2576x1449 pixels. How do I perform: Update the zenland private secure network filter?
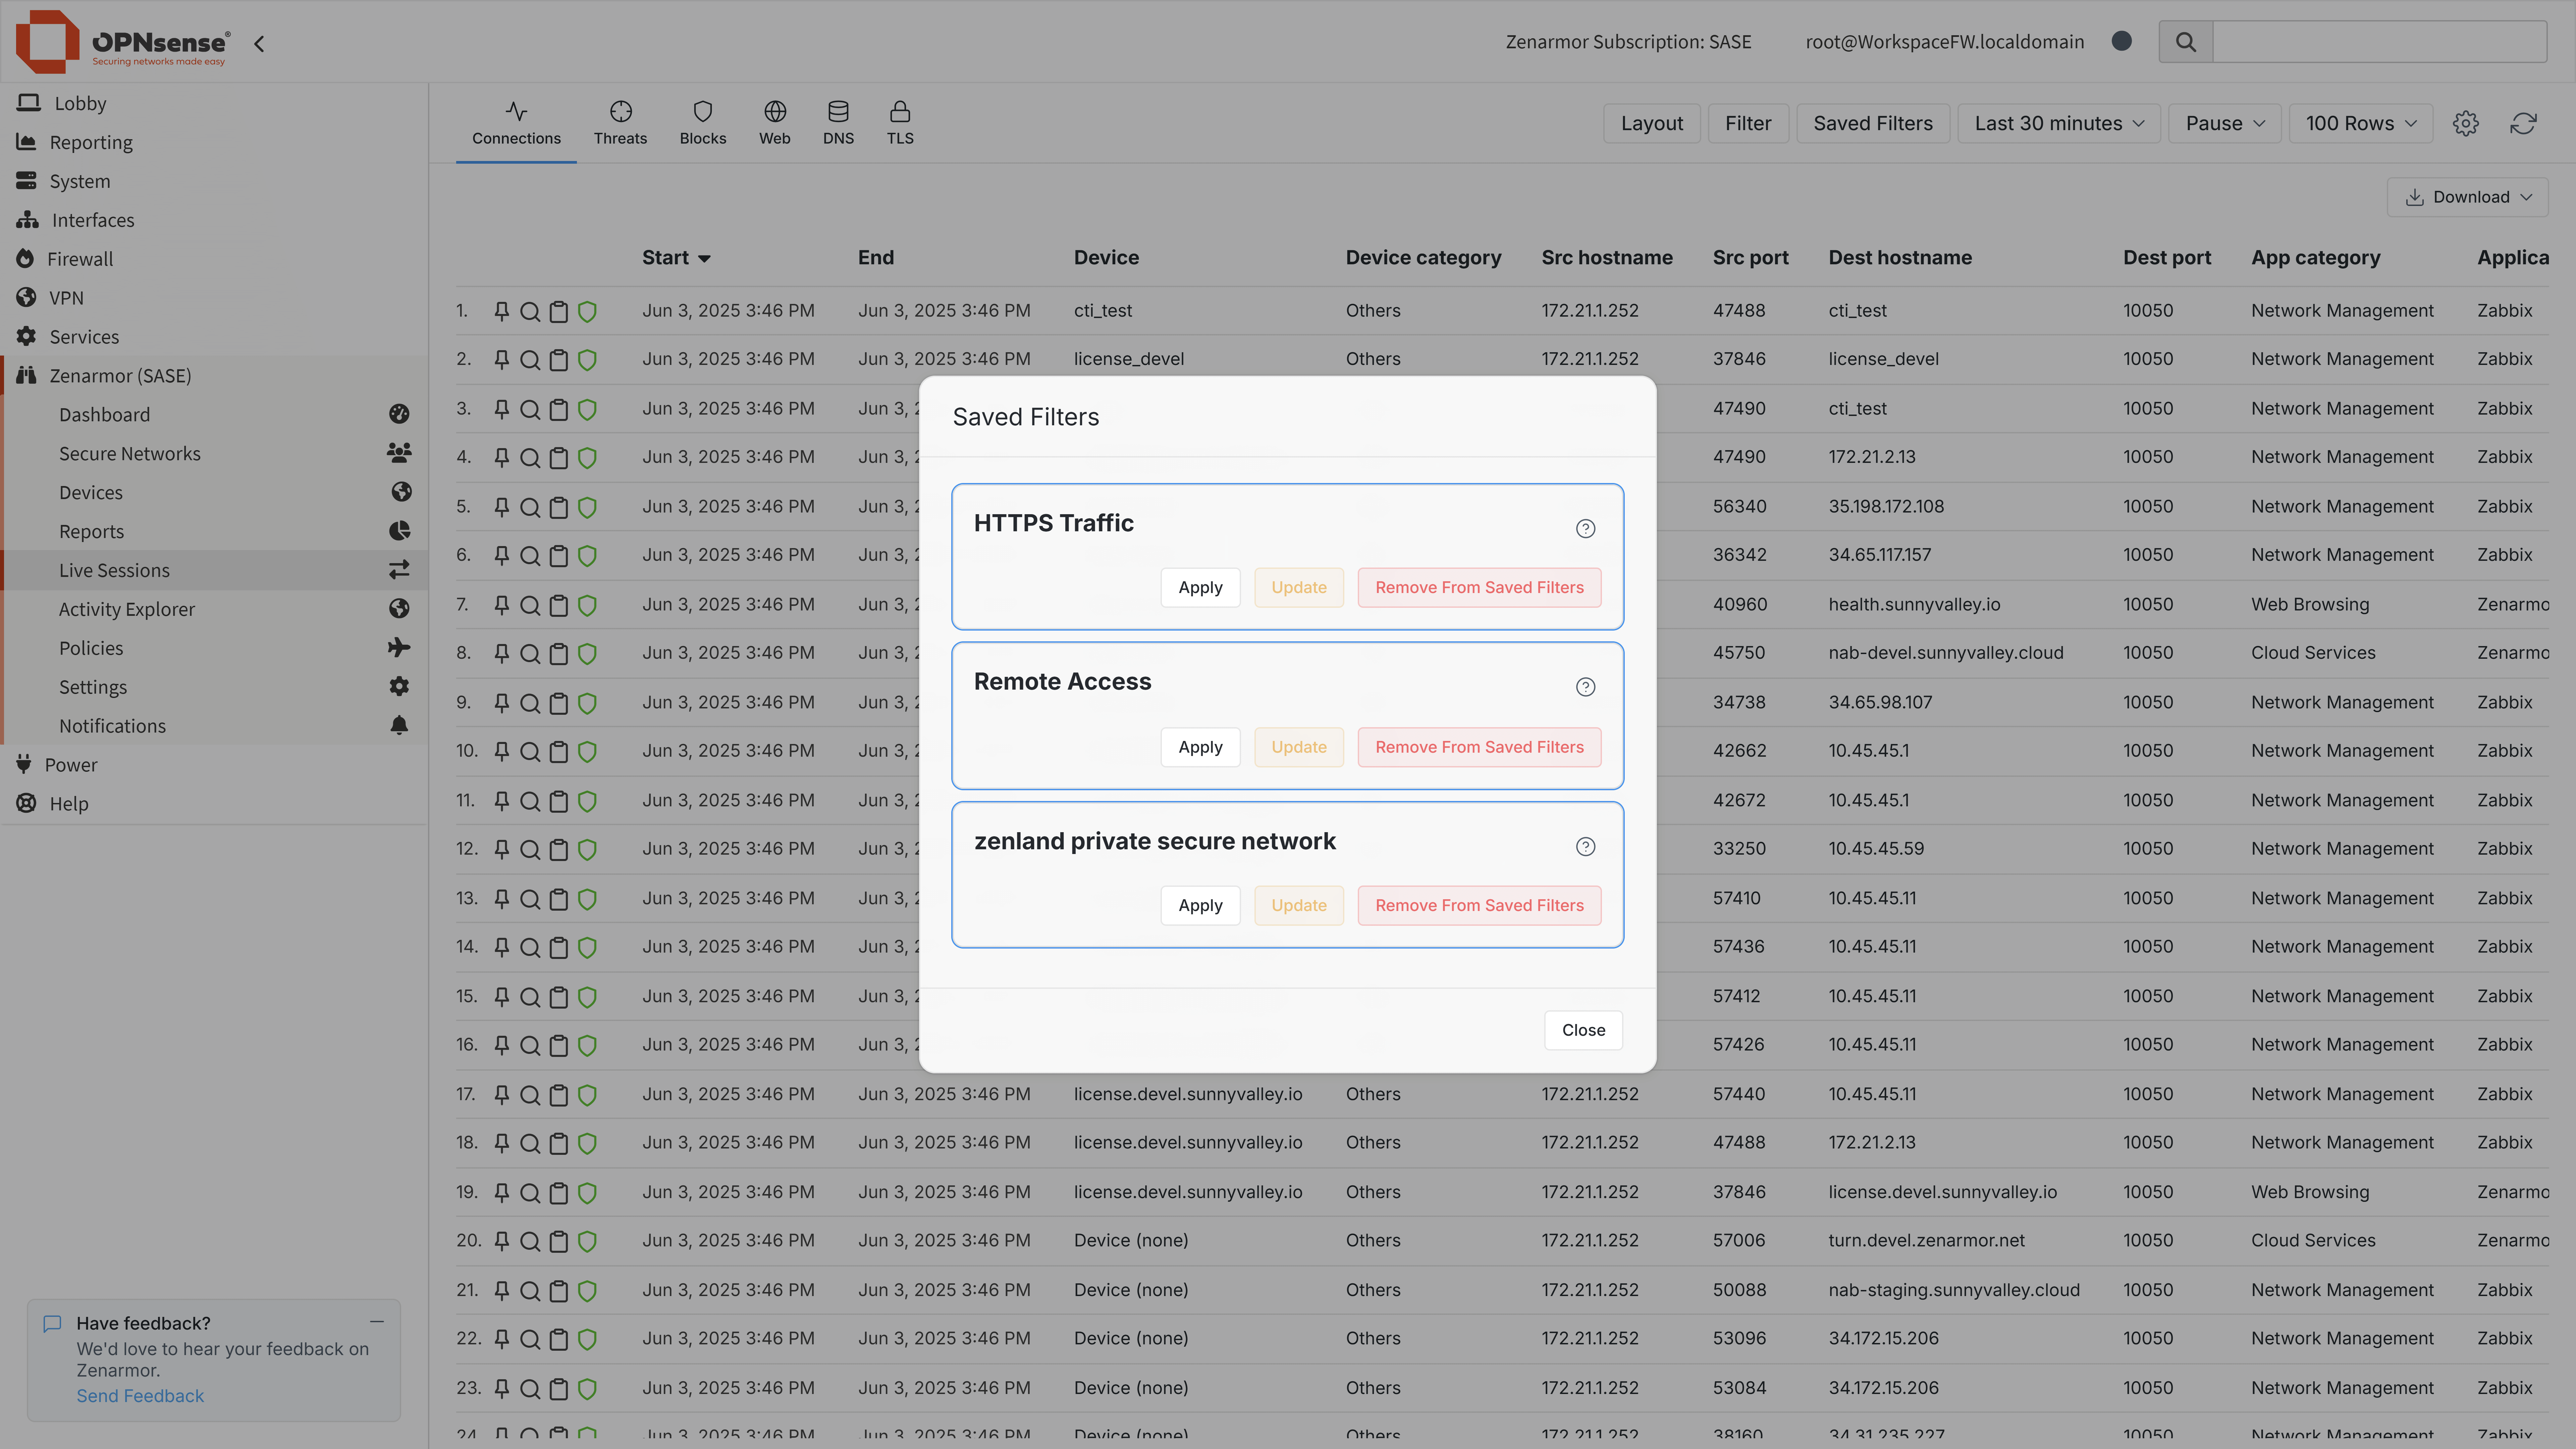(x=1299, y=906)
